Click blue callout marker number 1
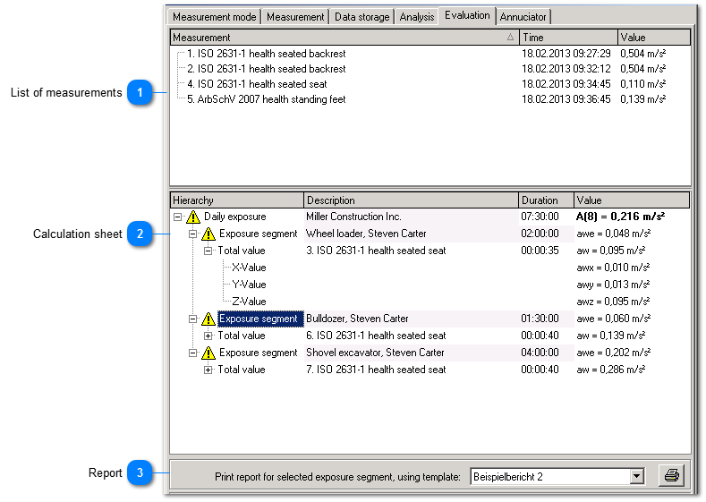Viewport: 706px width, 502px height. tap(140, 92)
